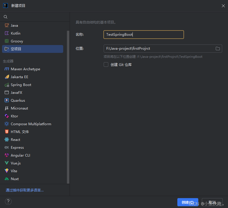The width and height of the screenshot is (228, 208).
Task: Pick the React generator
Action: click(x=33, y=139)
